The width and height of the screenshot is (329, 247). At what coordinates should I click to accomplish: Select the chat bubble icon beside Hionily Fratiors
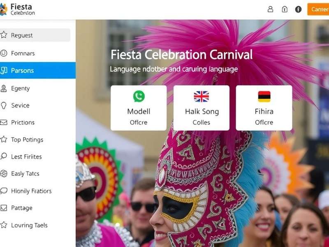point(4,191)
